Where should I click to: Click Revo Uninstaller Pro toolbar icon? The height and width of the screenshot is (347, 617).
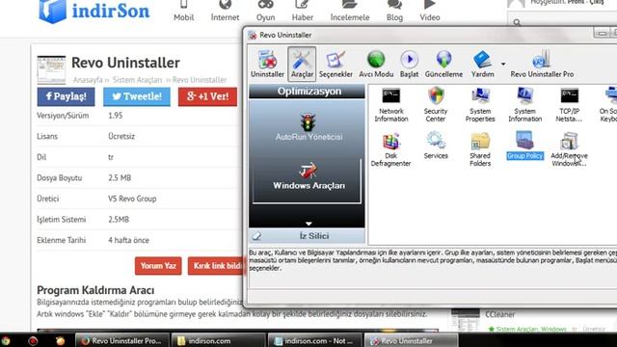tap(542, 64)
